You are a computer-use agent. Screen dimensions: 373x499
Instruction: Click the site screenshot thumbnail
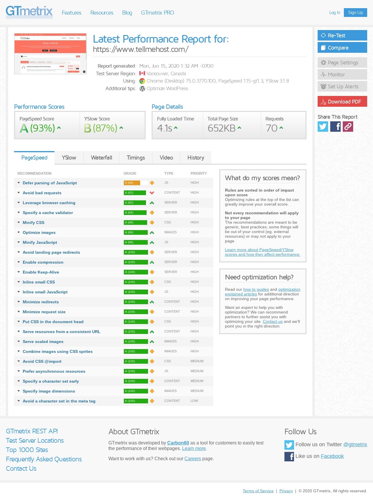coord(50,54)
